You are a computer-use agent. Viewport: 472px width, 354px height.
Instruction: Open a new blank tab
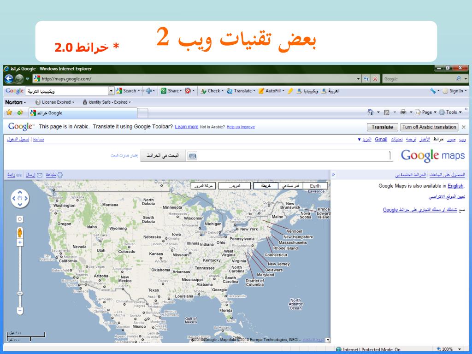(143, 113)
